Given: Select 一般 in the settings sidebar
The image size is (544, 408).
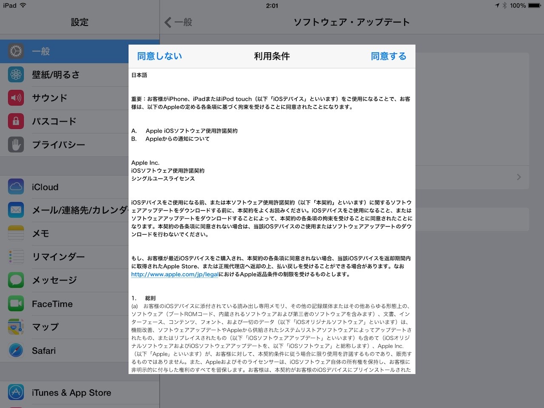Looking at the screenshot, I should pos(80,51).
